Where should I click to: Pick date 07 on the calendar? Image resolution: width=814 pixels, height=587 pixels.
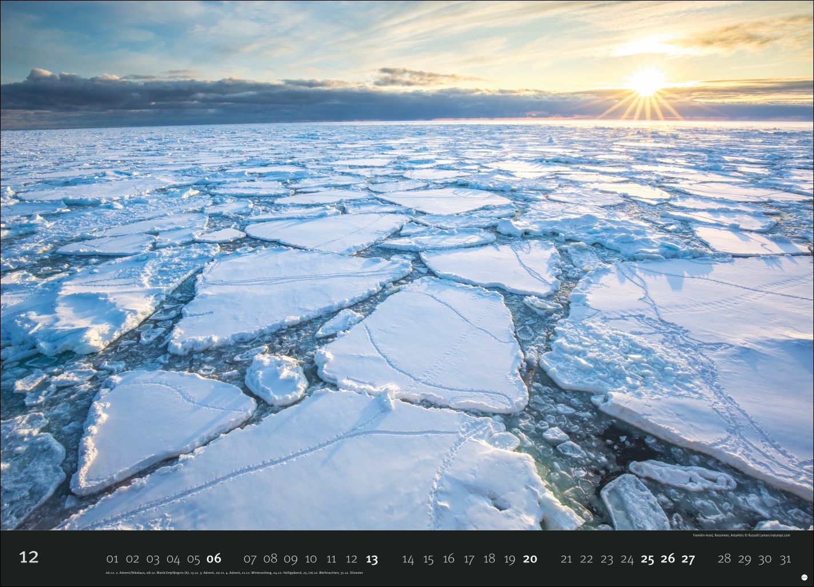(x=250, y=559)
